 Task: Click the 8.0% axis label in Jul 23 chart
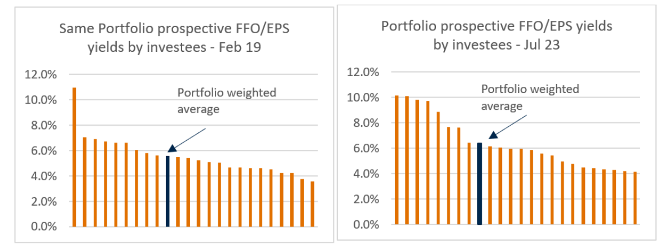(x=364, y=123)
